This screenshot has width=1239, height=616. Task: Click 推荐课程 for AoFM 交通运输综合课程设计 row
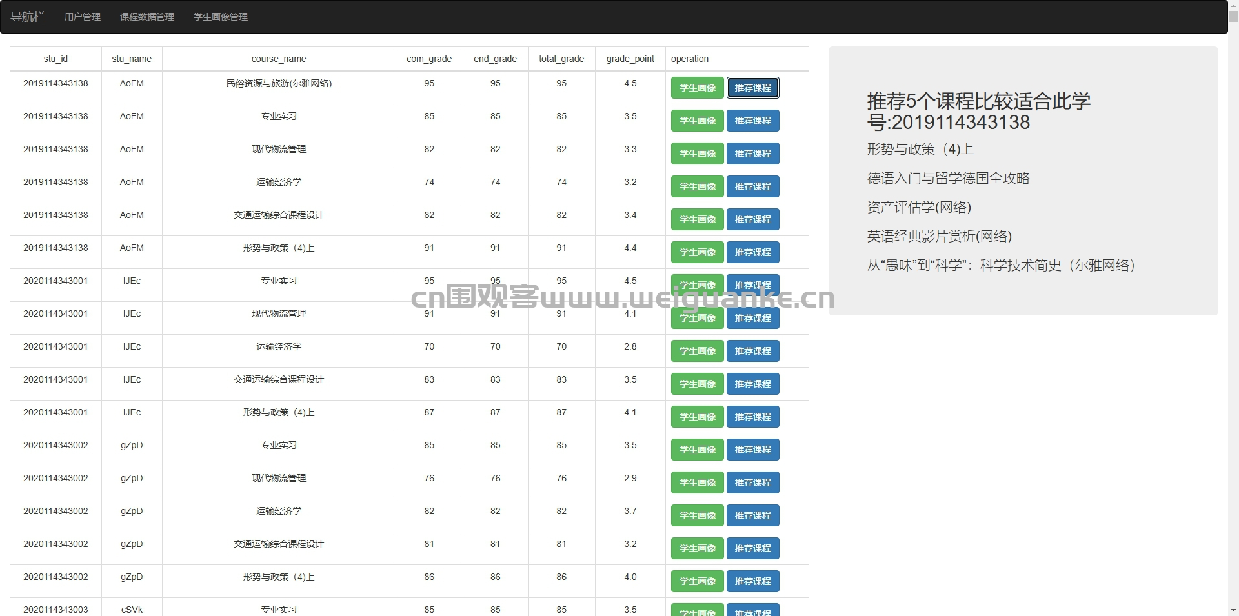pos(753,219)
